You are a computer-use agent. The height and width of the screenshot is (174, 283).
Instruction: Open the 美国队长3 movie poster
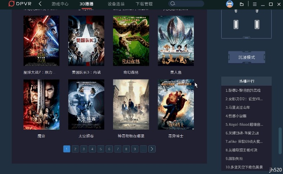pyautogui.click(x=86, y=41)
